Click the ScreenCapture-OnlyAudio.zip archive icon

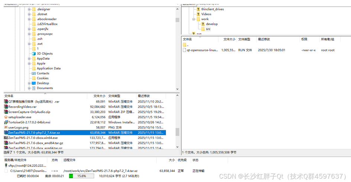tap(6, 112)
